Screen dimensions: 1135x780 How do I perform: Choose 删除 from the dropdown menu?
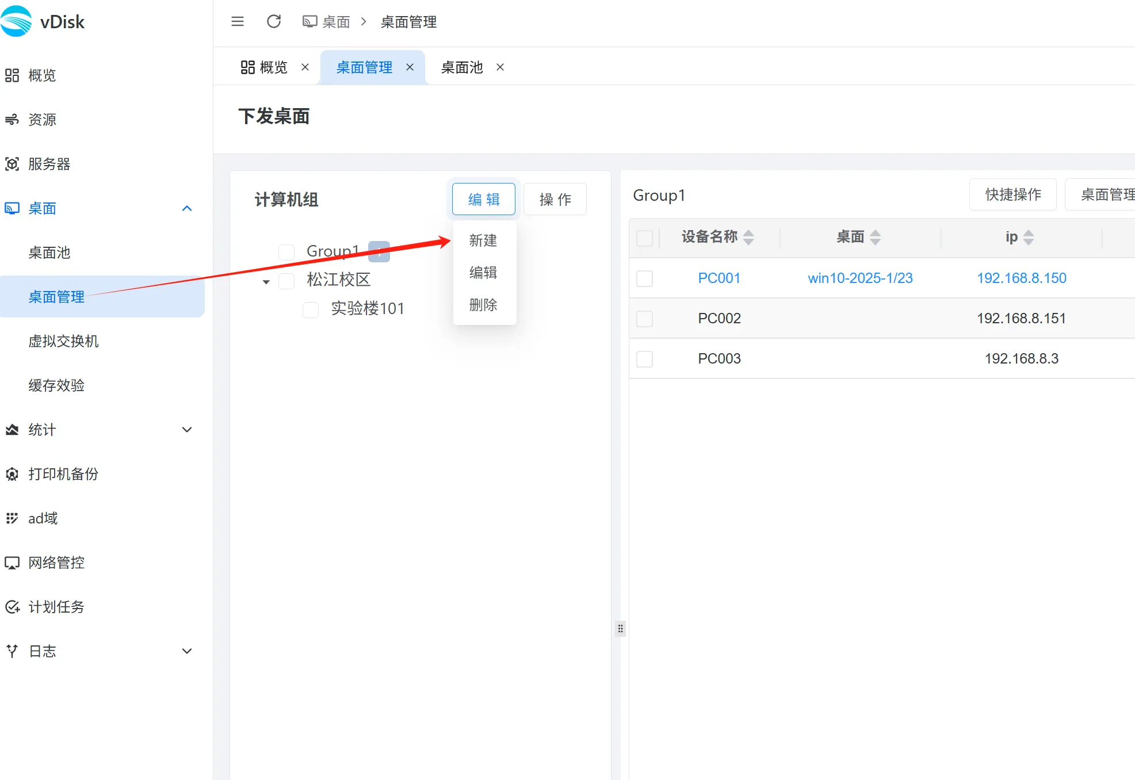click(484, 304)
